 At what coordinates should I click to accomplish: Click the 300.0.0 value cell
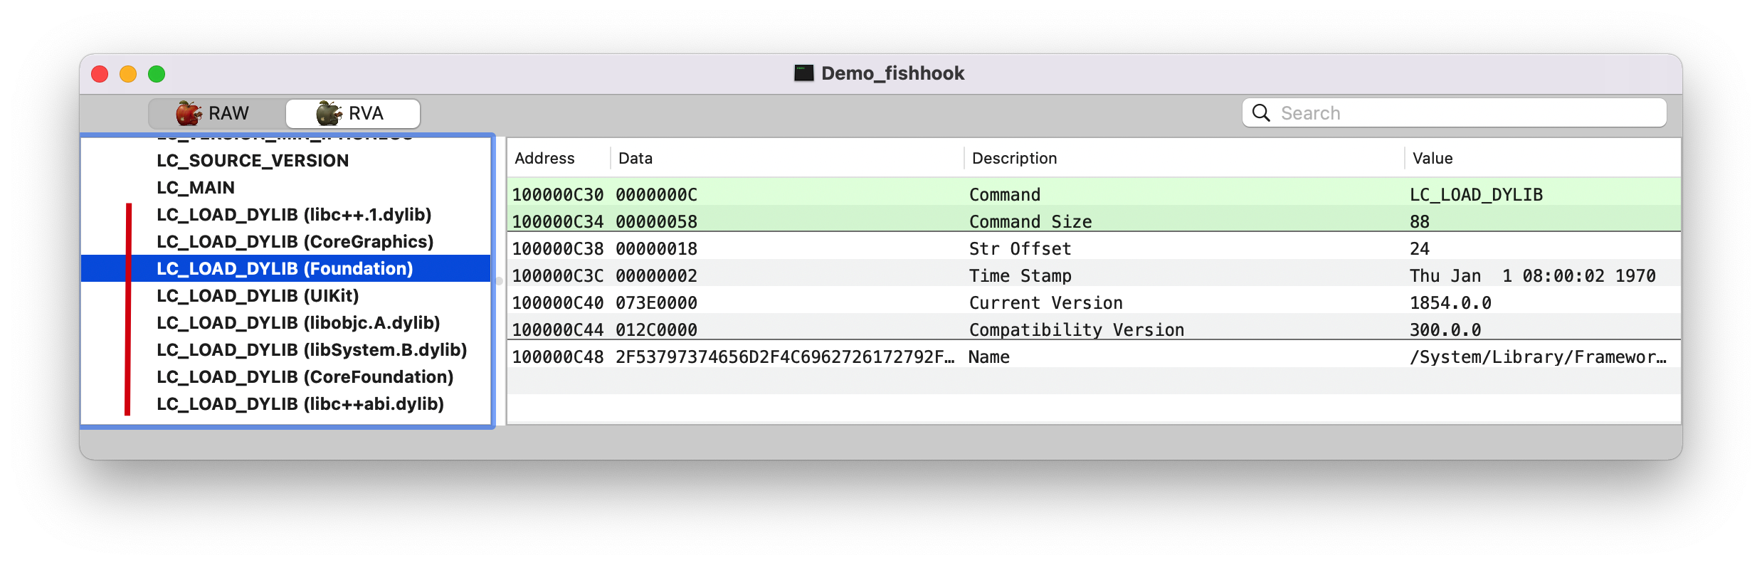(x=1445, y=330)
